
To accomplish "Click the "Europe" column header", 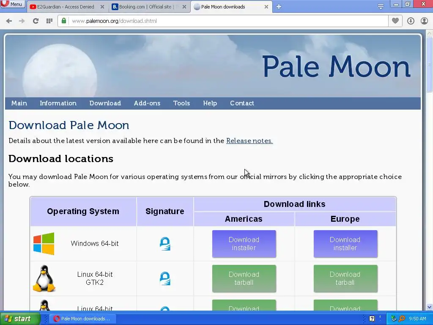I will pos(345,219).
